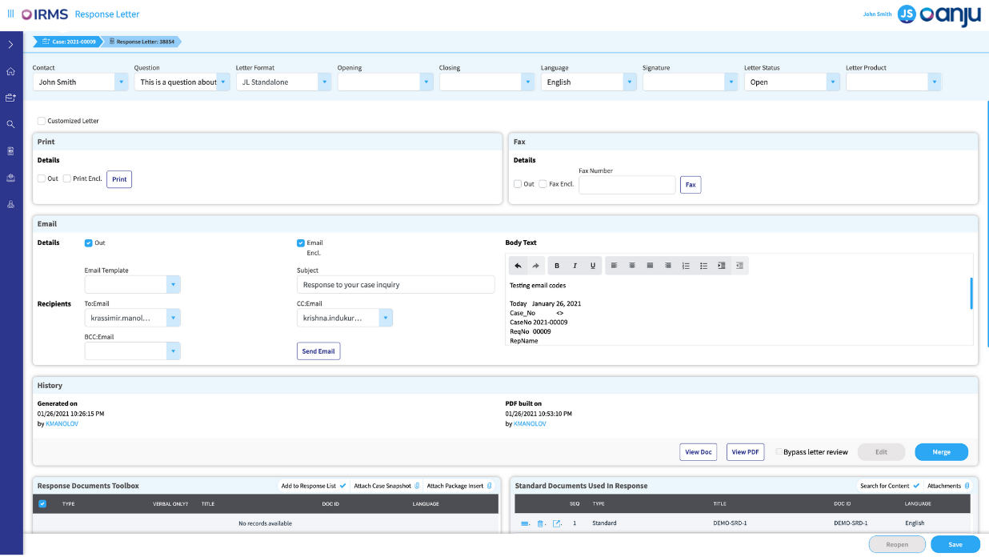The image size is (989, 557).
Task: Open Search from the sidebar
Action: click(x=10, y=124)
